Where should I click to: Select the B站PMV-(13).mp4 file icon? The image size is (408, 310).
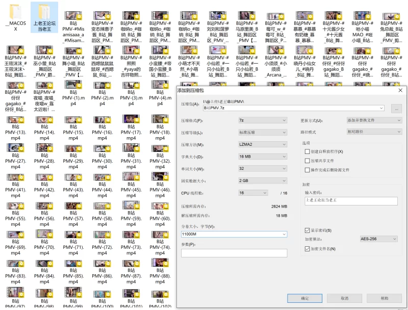click(x=15, y=120)
